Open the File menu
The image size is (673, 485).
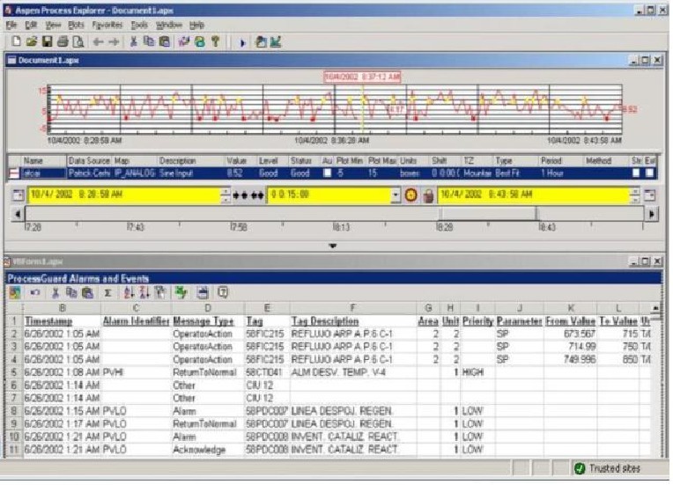[x=11, y=25]
